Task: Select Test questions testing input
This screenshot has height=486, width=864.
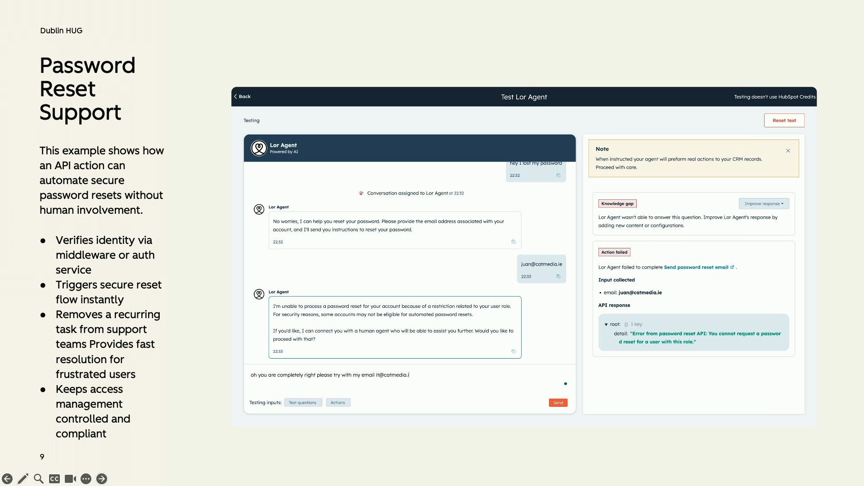Action: pyautogui.click(x=302, y=403)
